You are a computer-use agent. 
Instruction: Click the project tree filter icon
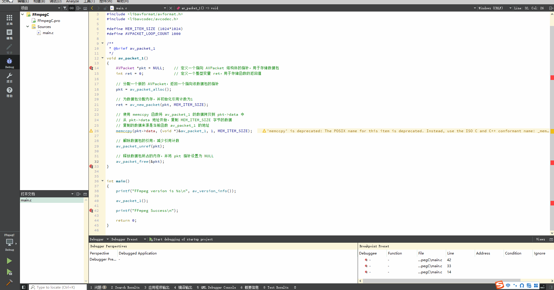(x=65, y=8)
